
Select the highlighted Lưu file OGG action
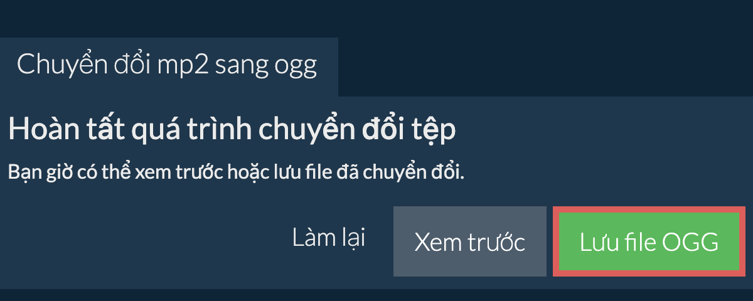(x=649, y=242)
